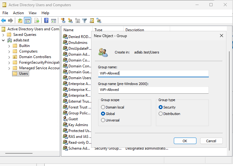Toggle the action pane toolbar icon
This screenshot has height=166, width=233.
pyautogui.click(x=54, y=20)
